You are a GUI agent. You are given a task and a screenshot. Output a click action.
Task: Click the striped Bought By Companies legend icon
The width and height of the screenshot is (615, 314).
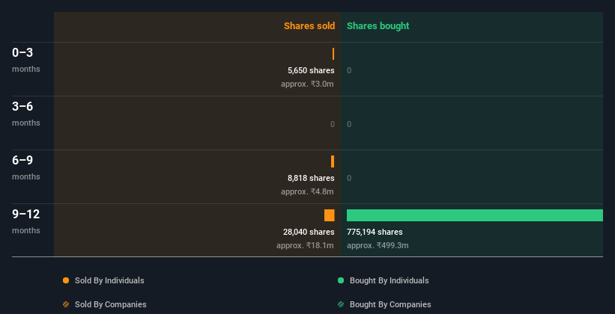pos(341,304)
